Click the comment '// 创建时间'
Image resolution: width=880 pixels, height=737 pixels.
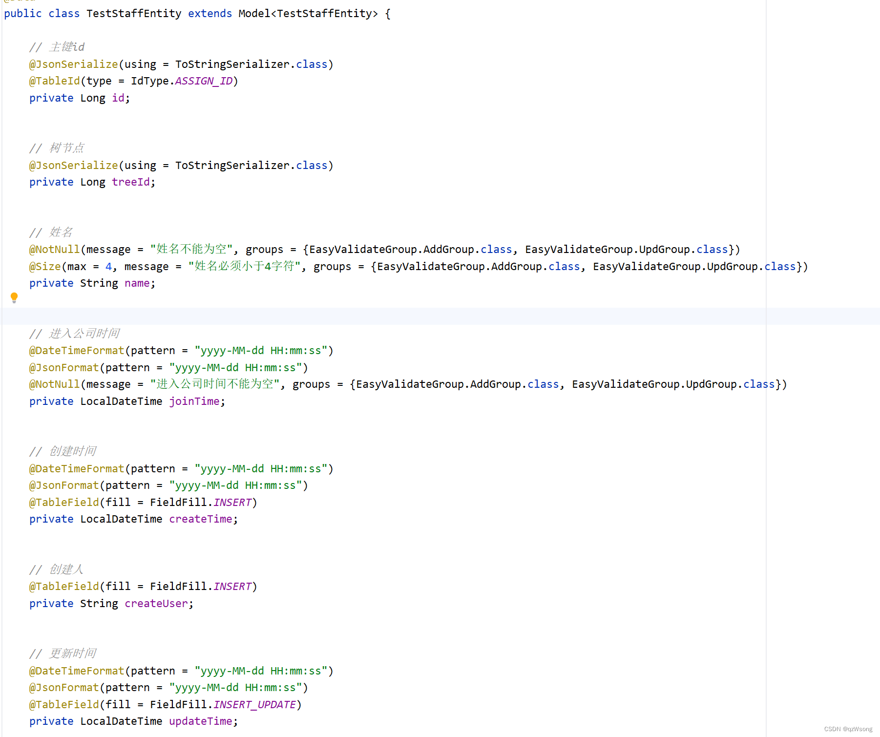pos(63,452)
